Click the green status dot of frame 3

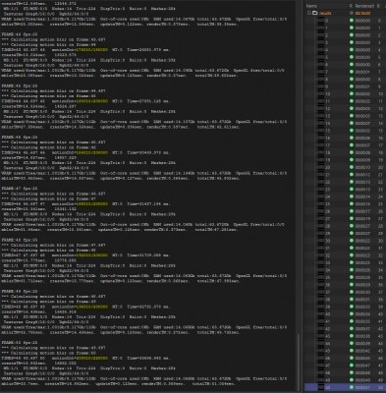click(x=352, y=42)
